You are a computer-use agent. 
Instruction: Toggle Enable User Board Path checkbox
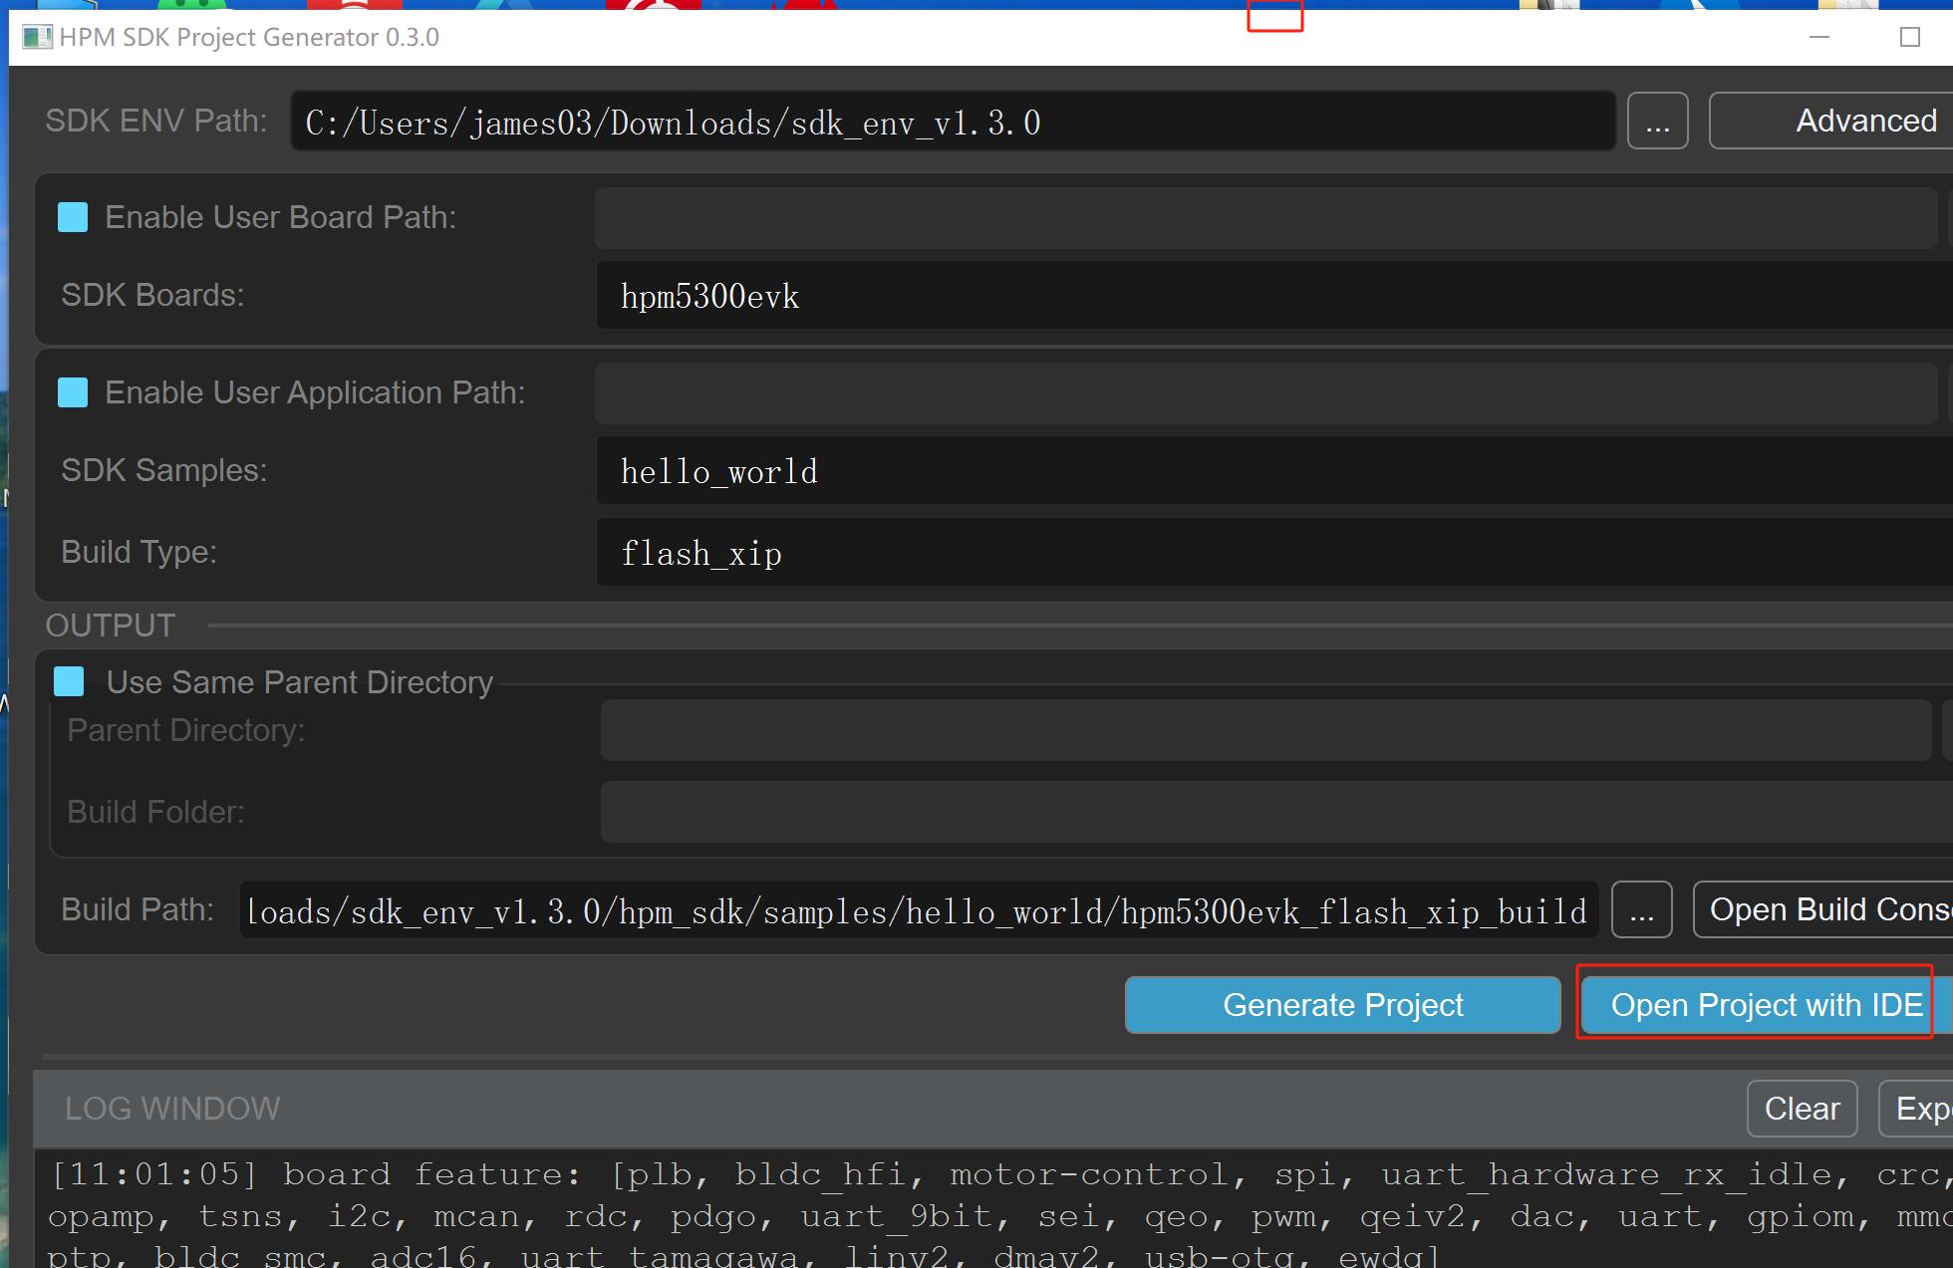73,217
